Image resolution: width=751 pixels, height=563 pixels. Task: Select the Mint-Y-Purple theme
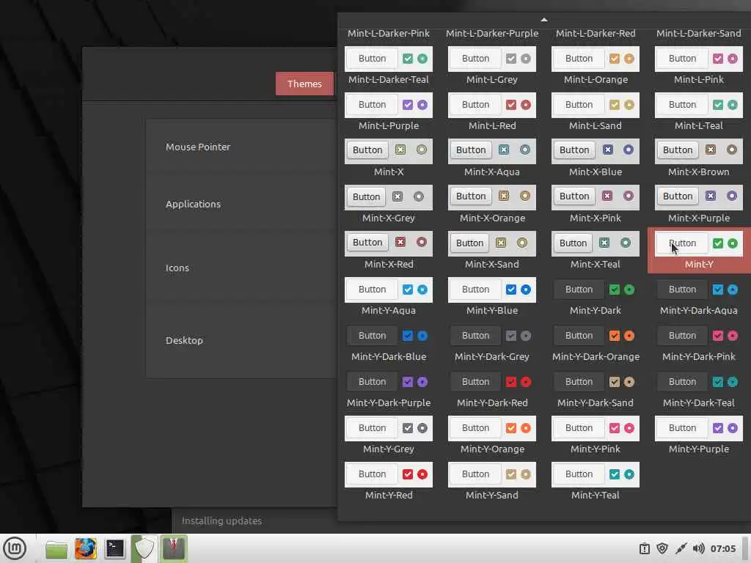pyautogui.click(x=699, y=435)
